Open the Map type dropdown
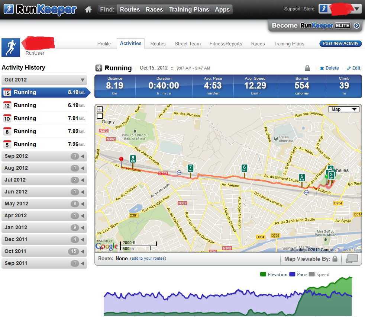Image resolution: width=365 pixels, height=317 pixels. click(343, 109)
